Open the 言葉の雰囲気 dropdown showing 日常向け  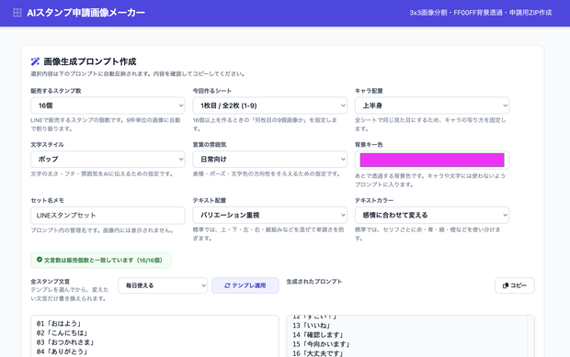(269, 160)
